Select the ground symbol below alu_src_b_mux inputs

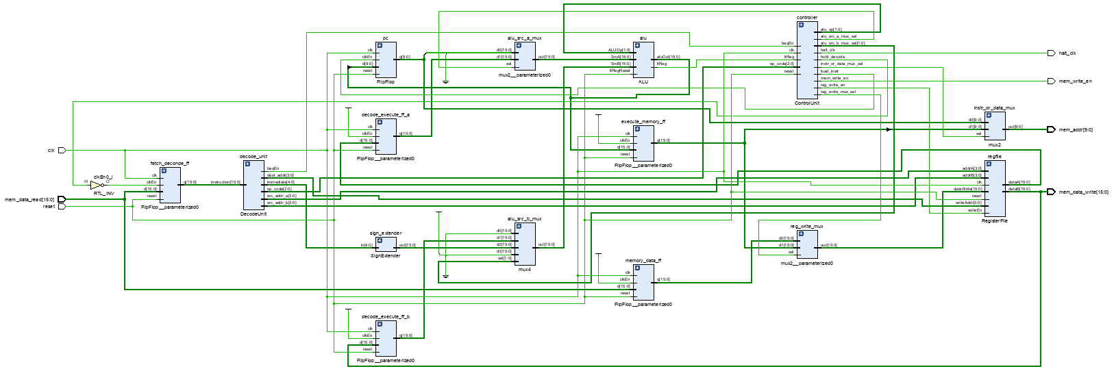445,277
